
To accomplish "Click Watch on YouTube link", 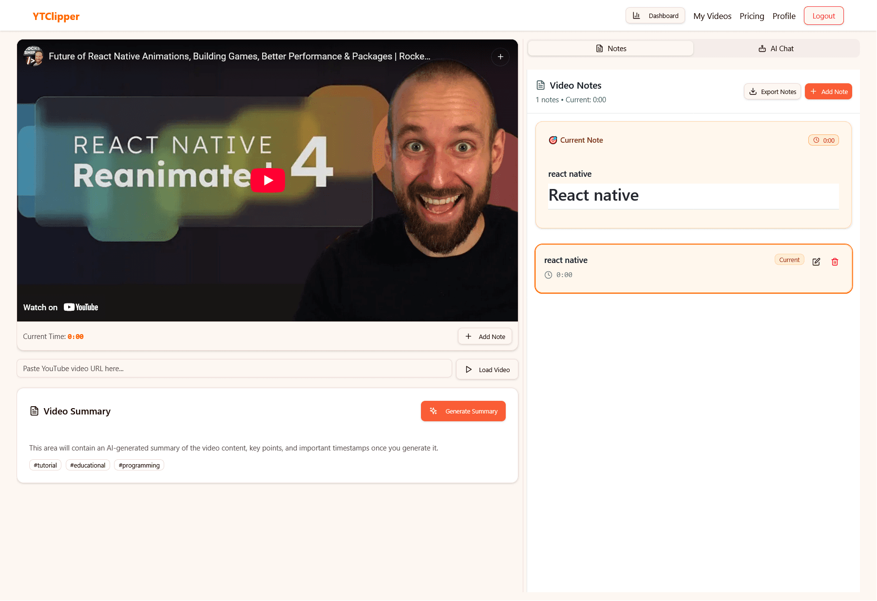I will pos(61,307).
